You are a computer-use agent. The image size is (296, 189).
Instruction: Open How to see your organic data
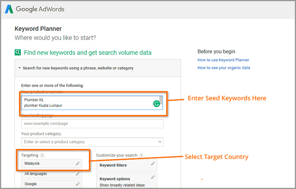pos(224,67)
